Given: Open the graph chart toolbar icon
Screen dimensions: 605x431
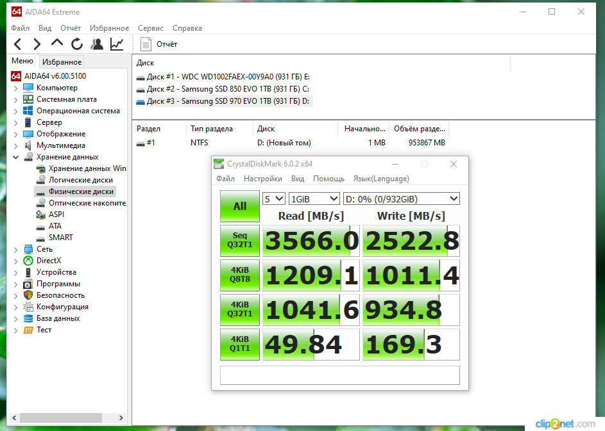Looking at the screenshot, I should pos(117,44).
